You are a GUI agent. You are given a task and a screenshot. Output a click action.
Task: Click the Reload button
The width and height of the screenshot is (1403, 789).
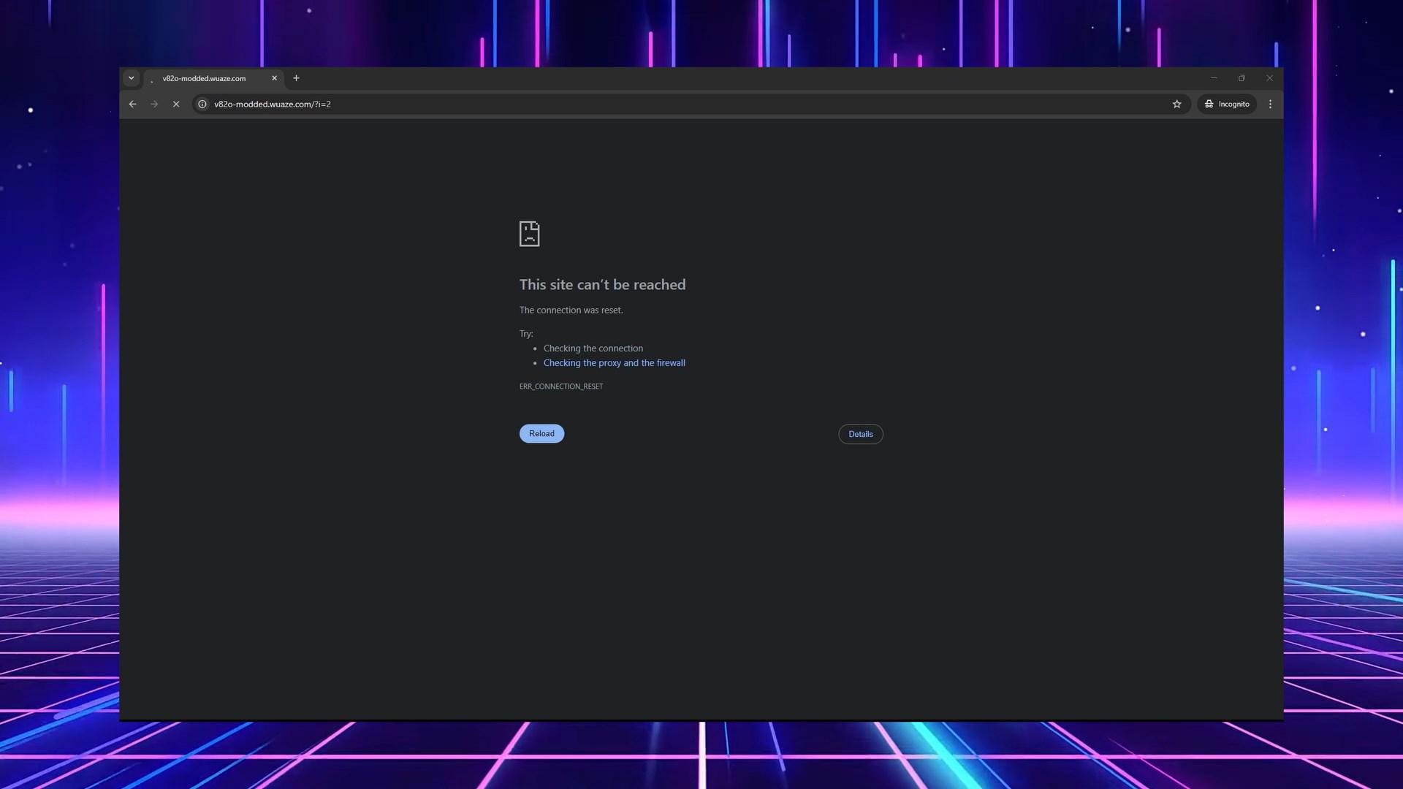(x=541, y=433)
